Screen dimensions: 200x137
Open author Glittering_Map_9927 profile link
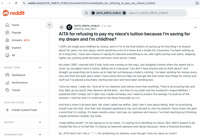coord(85,29)
